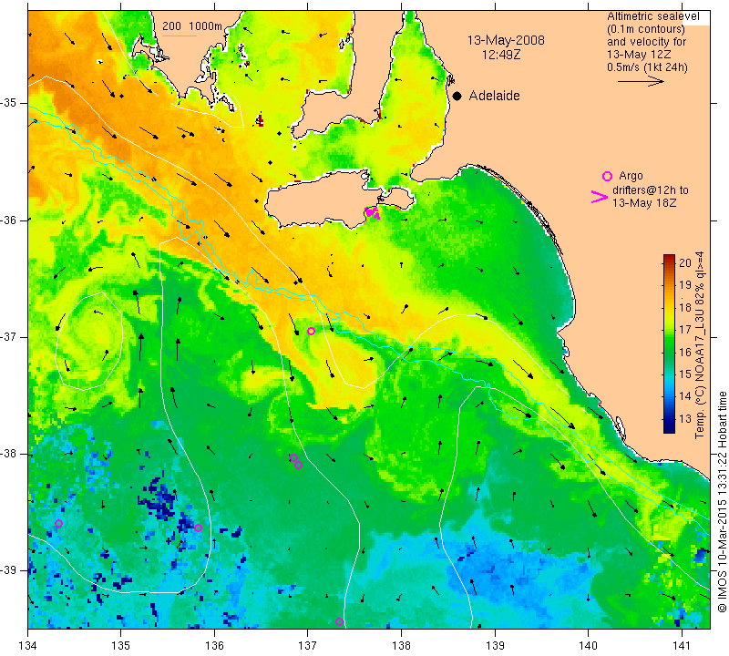
Task: Click the colorbar label '17'
Action: [x=685, y=330]
